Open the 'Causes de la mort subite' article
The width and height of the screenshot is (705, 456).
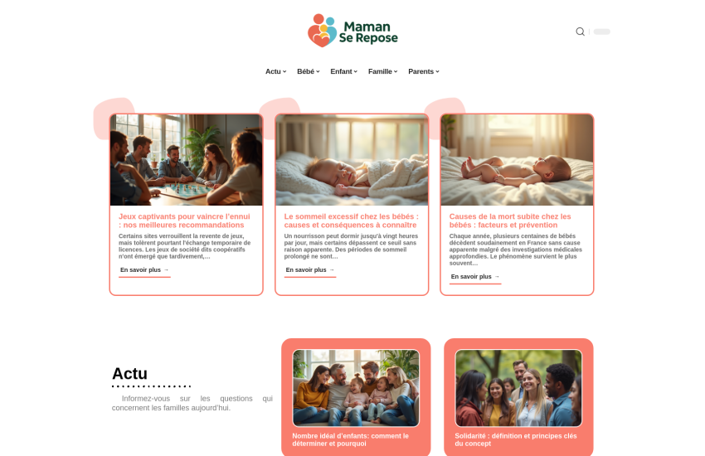coord(510,221)
